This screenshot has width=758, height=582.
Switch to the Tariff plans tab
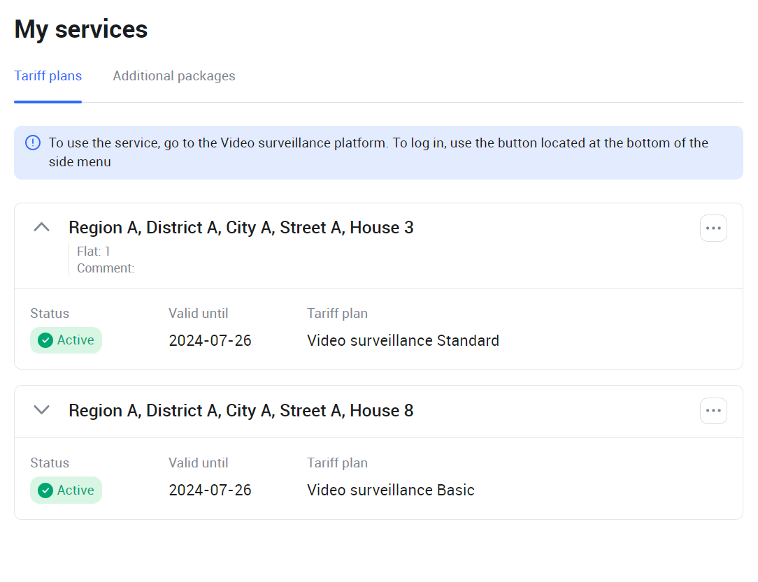tap(48, 76)
